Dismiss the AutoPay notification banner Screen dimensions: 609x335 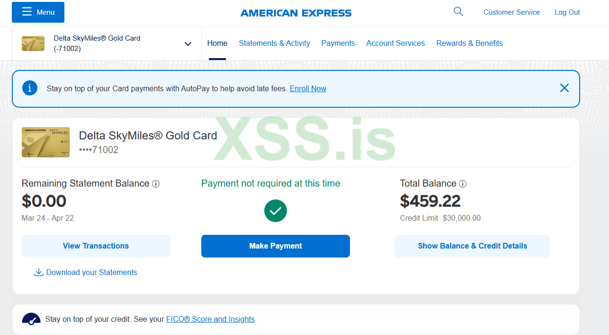[x=564, y=88]
